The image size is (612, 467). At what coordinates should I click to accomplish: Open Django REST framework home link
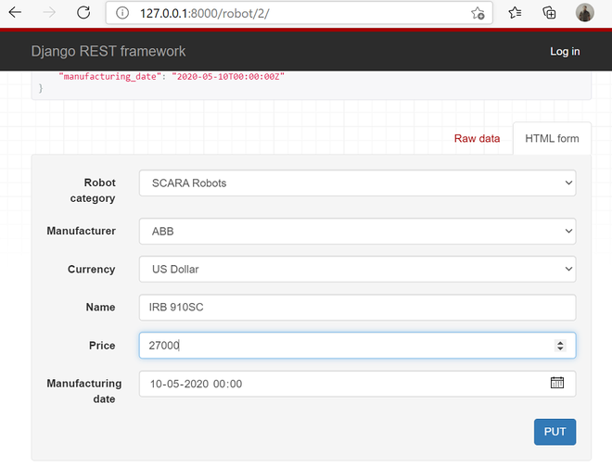coord(108,51)
